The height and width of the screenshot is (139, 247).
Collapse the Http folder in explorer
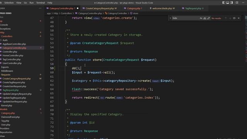click(2, 32)
